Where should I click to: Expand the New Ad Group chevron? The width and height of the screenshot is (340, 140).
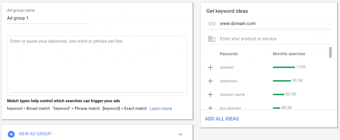pyautogui.click(x=180, y=134)
